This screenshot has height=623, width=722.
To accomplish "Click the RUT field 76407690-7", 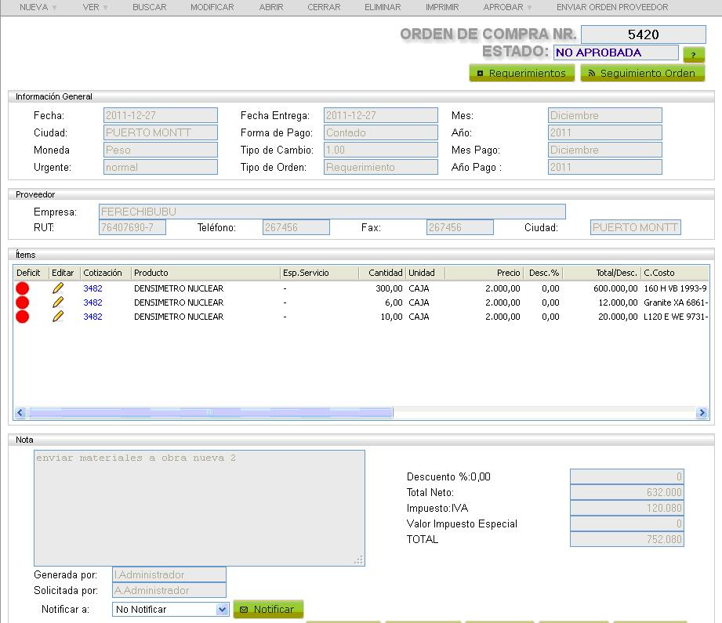I will coord(132,227).
